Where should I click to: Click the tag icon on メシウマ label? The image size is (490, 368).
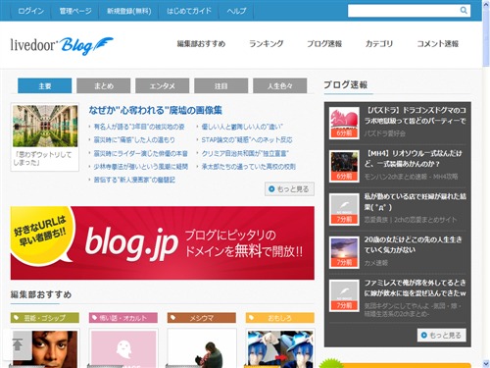[x=172, y=318]
